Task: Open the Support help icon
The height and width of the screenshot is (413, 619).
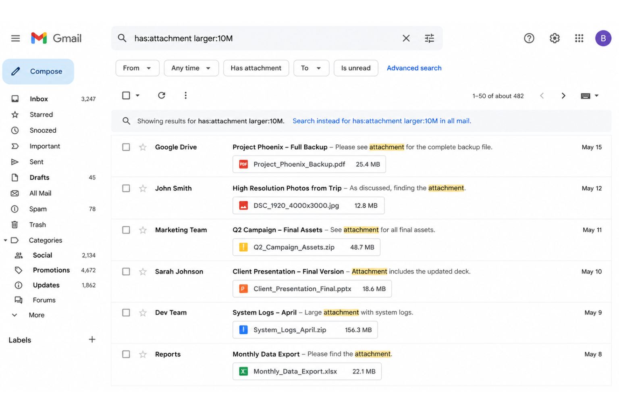Action: point(529,38)
